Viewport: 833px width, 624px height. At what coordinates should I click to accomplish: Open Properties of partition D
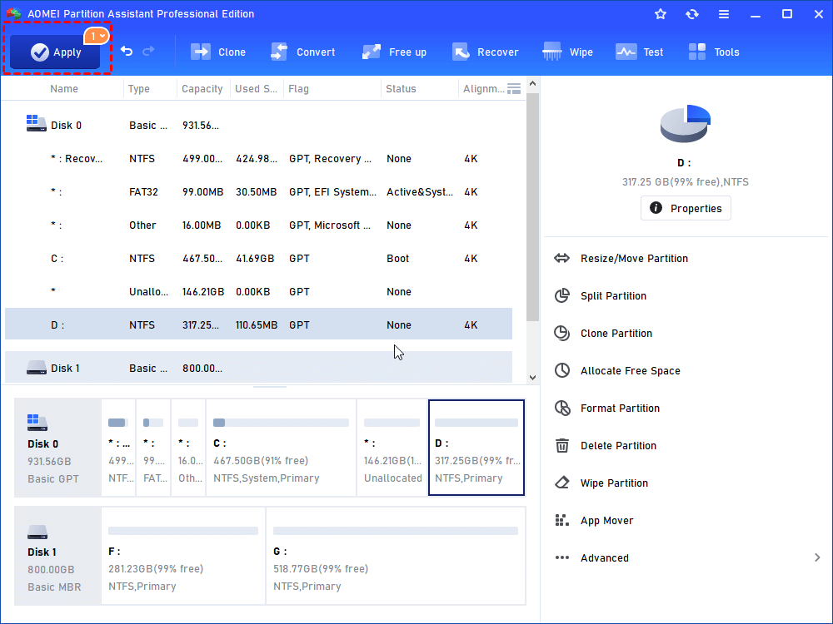coord(685,208)
